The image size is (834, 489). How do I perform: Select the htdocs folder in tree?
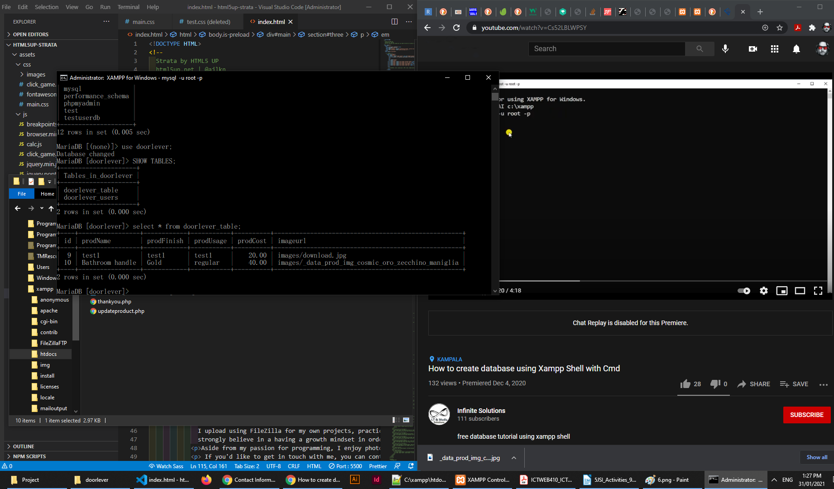pos(48,354)
